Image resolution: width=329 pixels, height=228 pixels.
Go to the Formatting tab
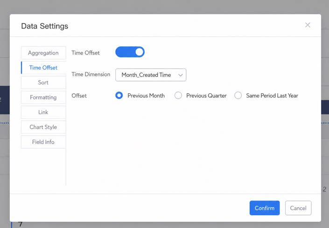pyautogui.click(x=43, y=97)
